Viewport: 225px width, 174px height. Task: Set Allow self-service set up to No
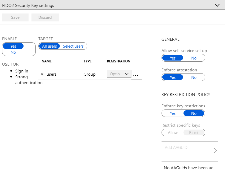point(194,58)
